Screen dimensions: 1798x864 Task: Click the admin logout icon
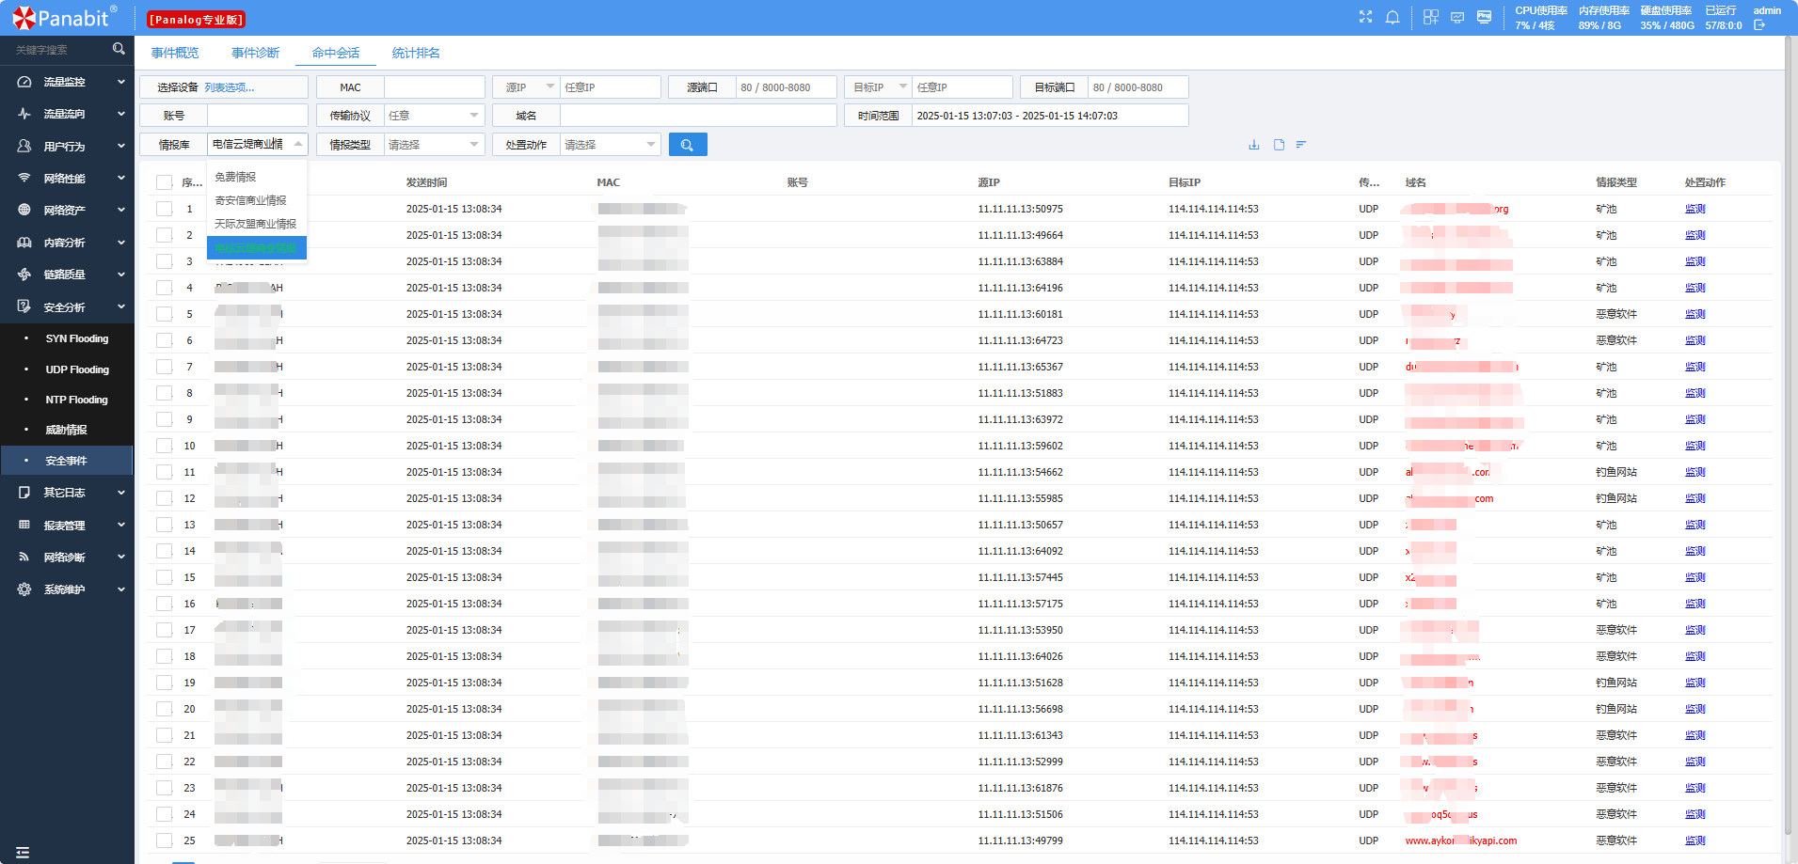1759,25
